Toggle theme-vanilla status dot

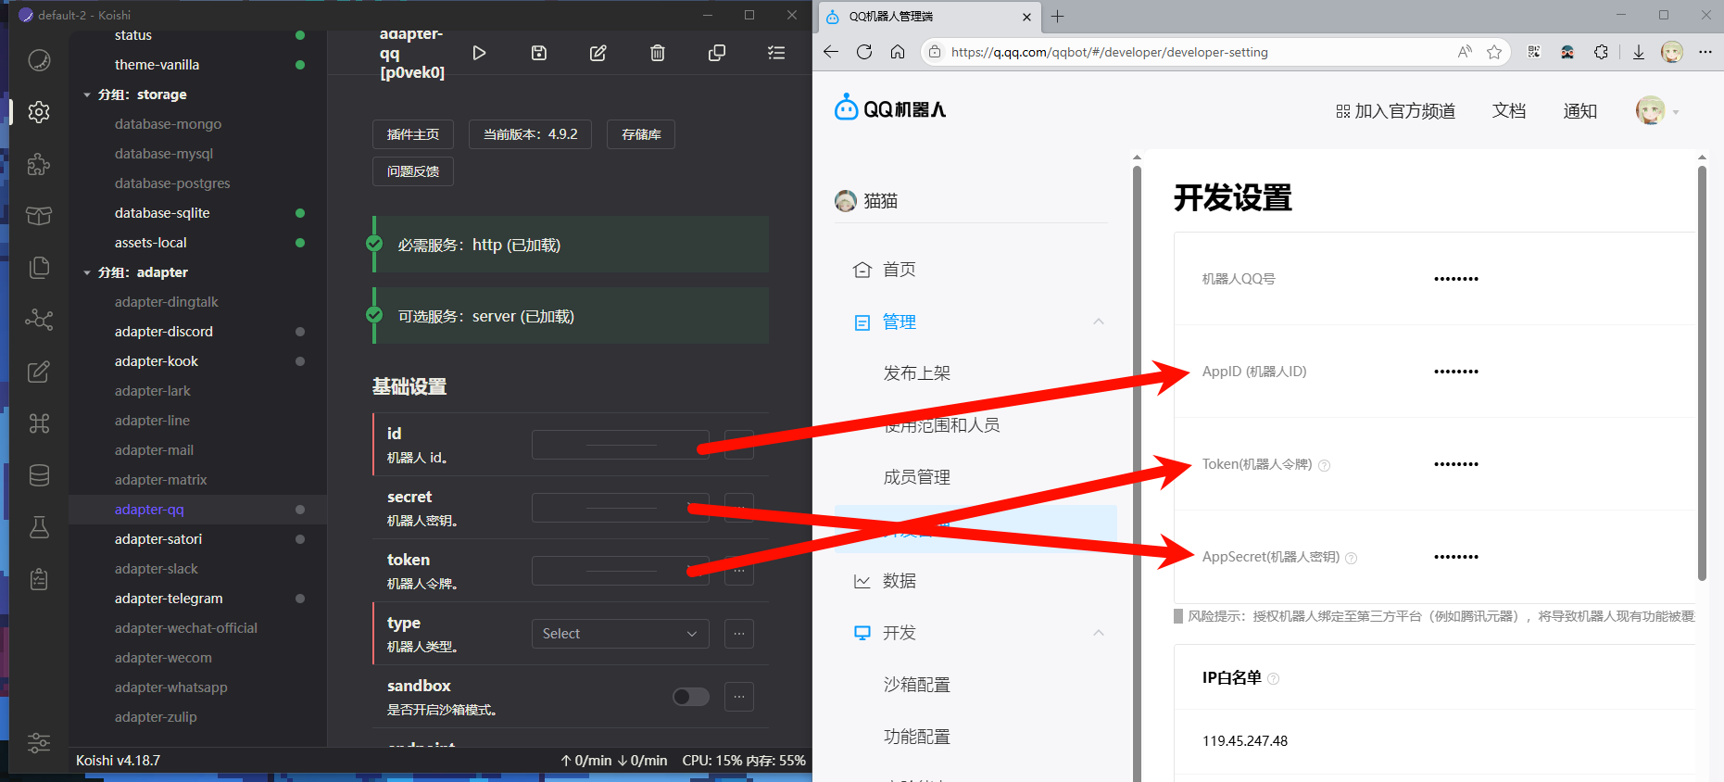pyautogui.click(x=300, y=65)
